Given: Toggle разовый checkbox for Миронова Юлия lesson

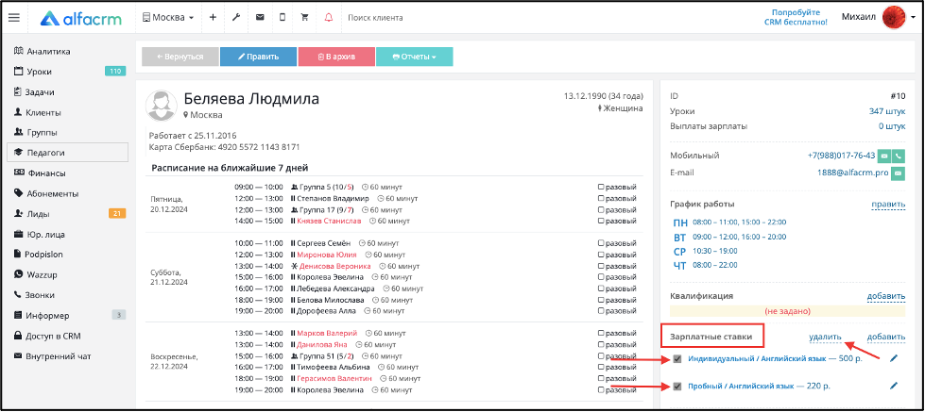Looking at the screenshot, I should pyautogui.click(x=601, y=255).
